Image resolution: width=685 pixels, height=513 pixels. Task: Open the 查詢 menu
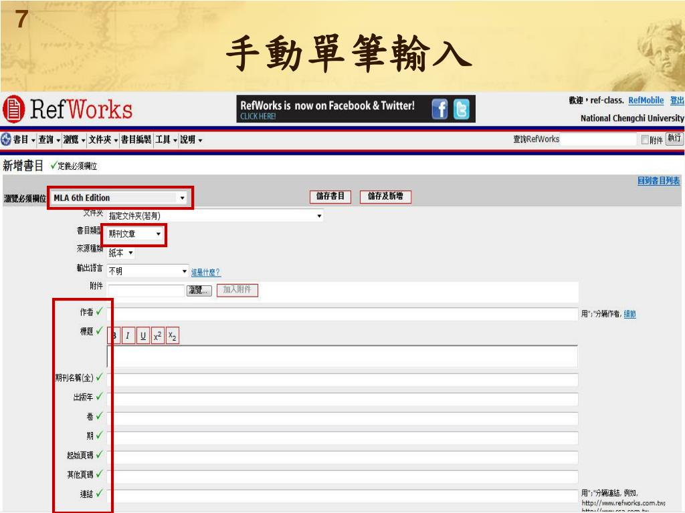click(49, 140)
